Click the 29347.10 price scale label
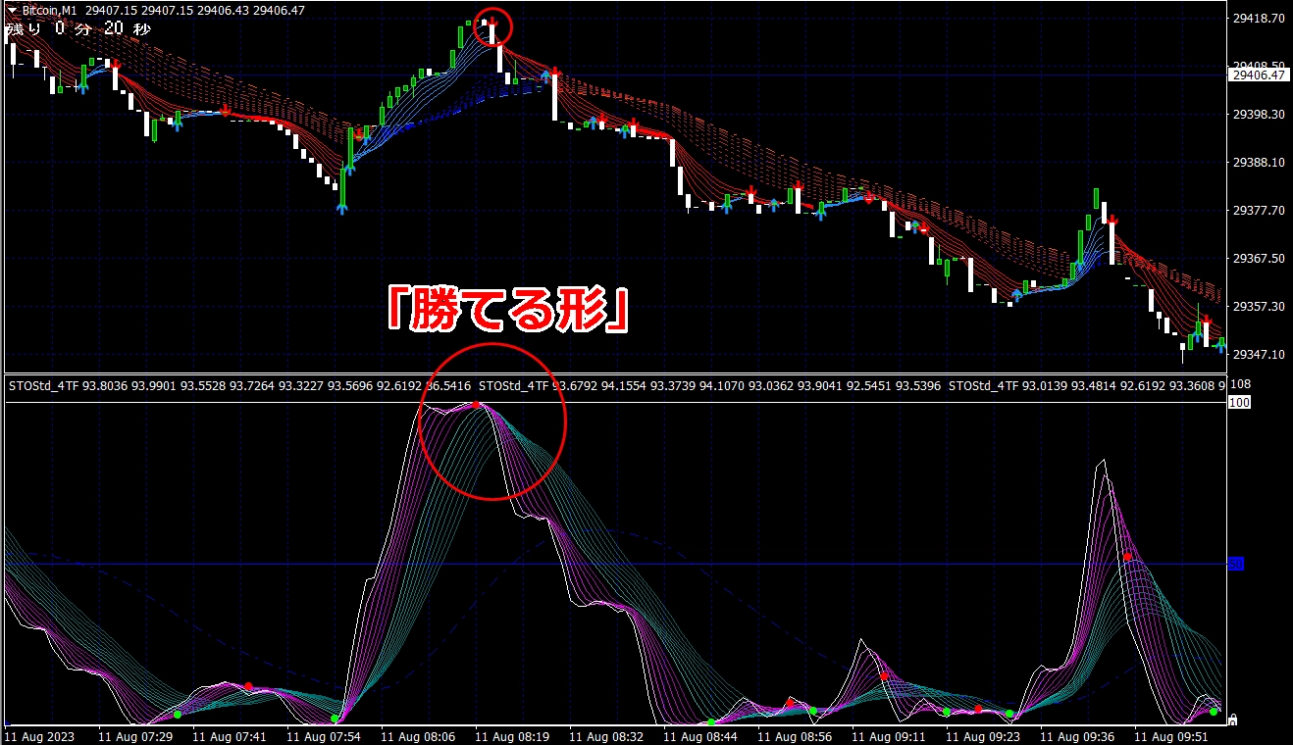Screen dimensions: 1293x745 click(1257, 354)
